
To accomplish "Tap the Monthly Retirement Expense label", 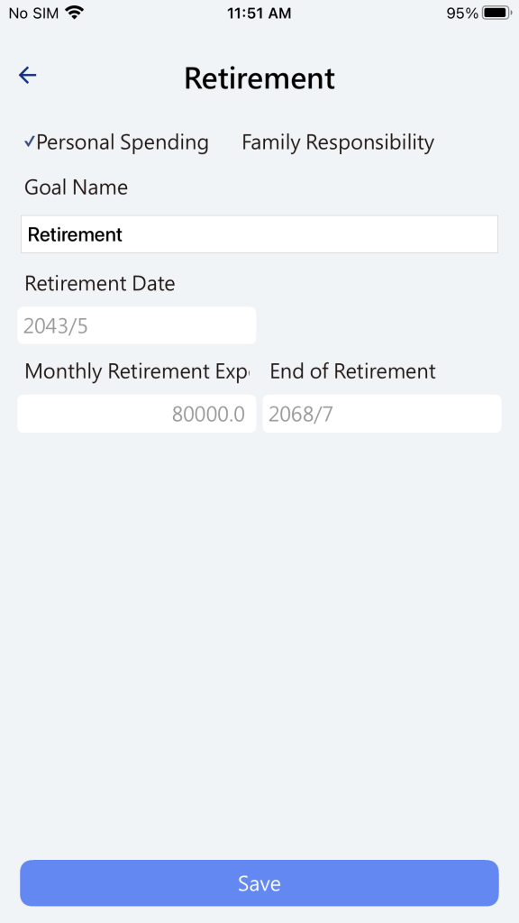I will tap(137, 371).
